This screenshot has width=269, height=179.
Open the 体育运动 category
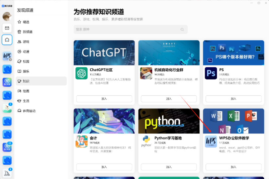(x=41, y=111)
